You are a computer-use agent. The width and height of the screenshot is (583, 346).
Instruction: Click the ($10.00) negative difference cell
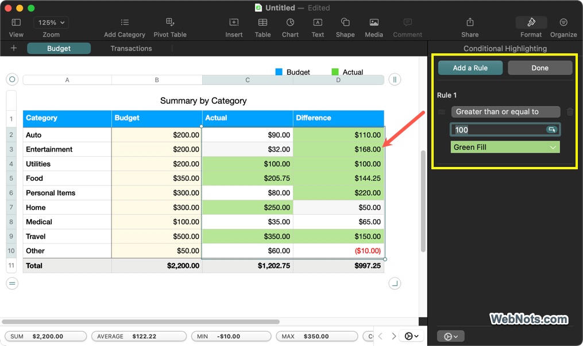click(338, 251)
